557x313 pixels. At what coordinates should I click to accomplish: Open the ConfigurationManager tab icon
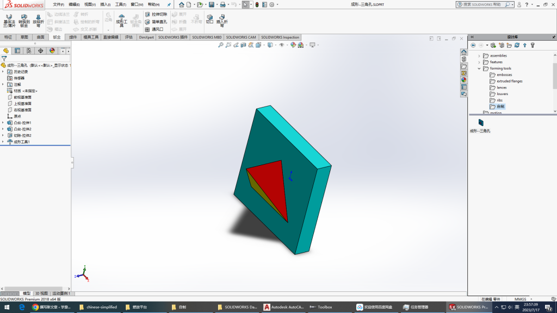coord(29,51)
